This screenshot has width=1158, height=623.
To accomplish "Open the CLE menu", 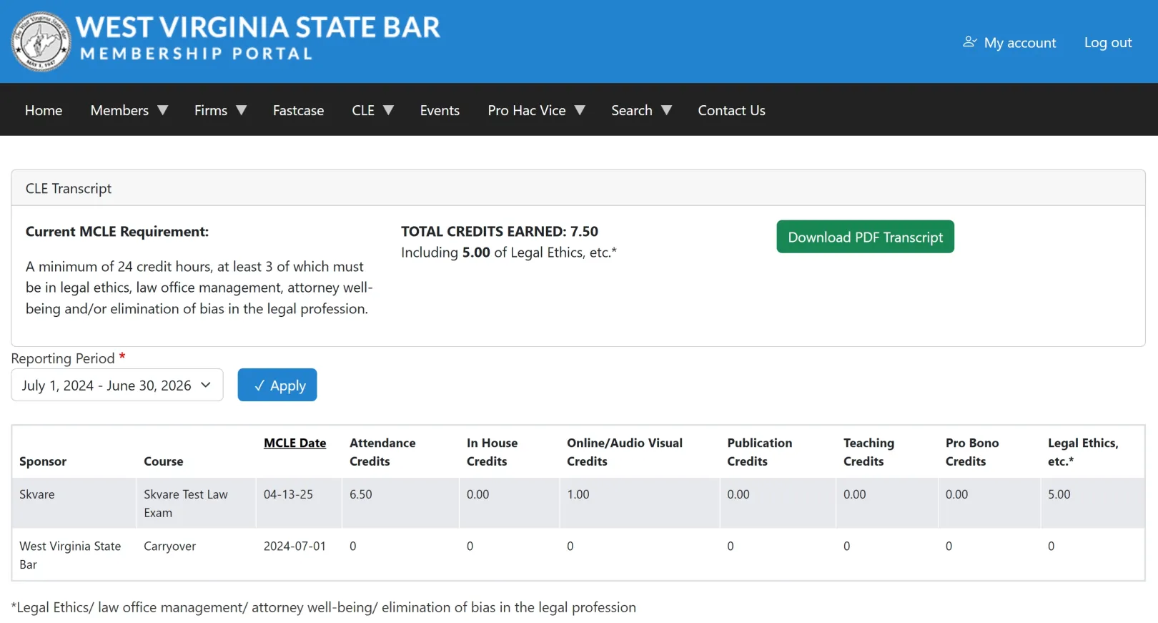I will [x=363, y=110].
